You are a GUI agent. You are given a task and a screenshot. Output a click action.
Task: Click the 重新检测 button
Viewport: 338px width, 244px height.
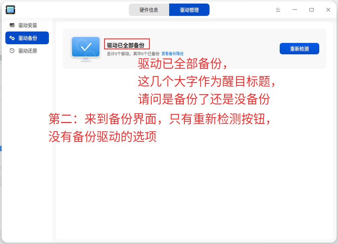click(x=299, y=49)
